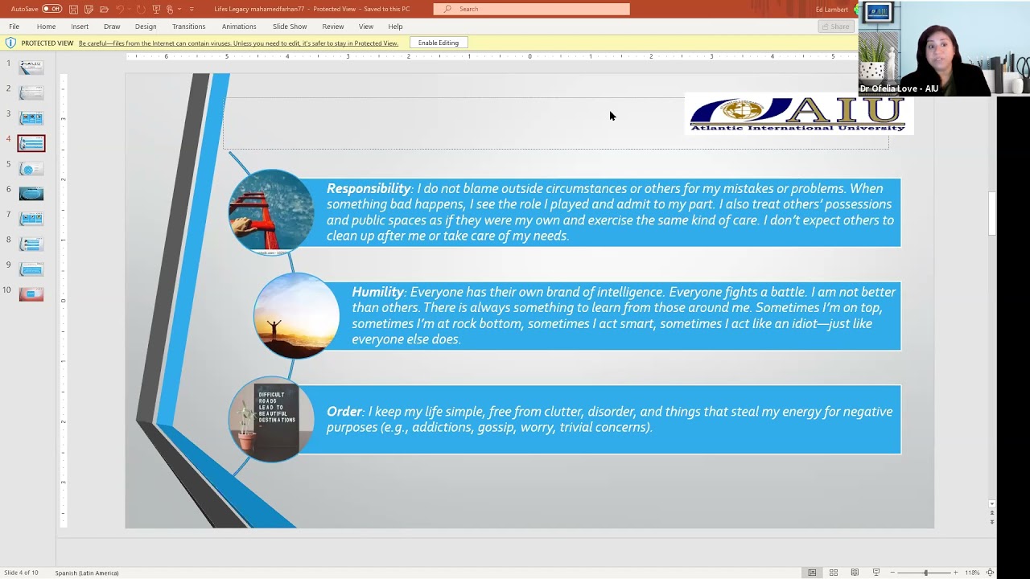Screen dimensions: 1030x579
Task: Select slide 6 thumbnail in slide panel
Action: 31,194
